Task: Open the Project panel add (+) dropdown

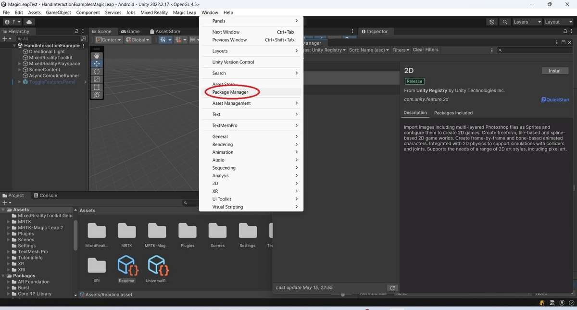Action: coord(7,203)
